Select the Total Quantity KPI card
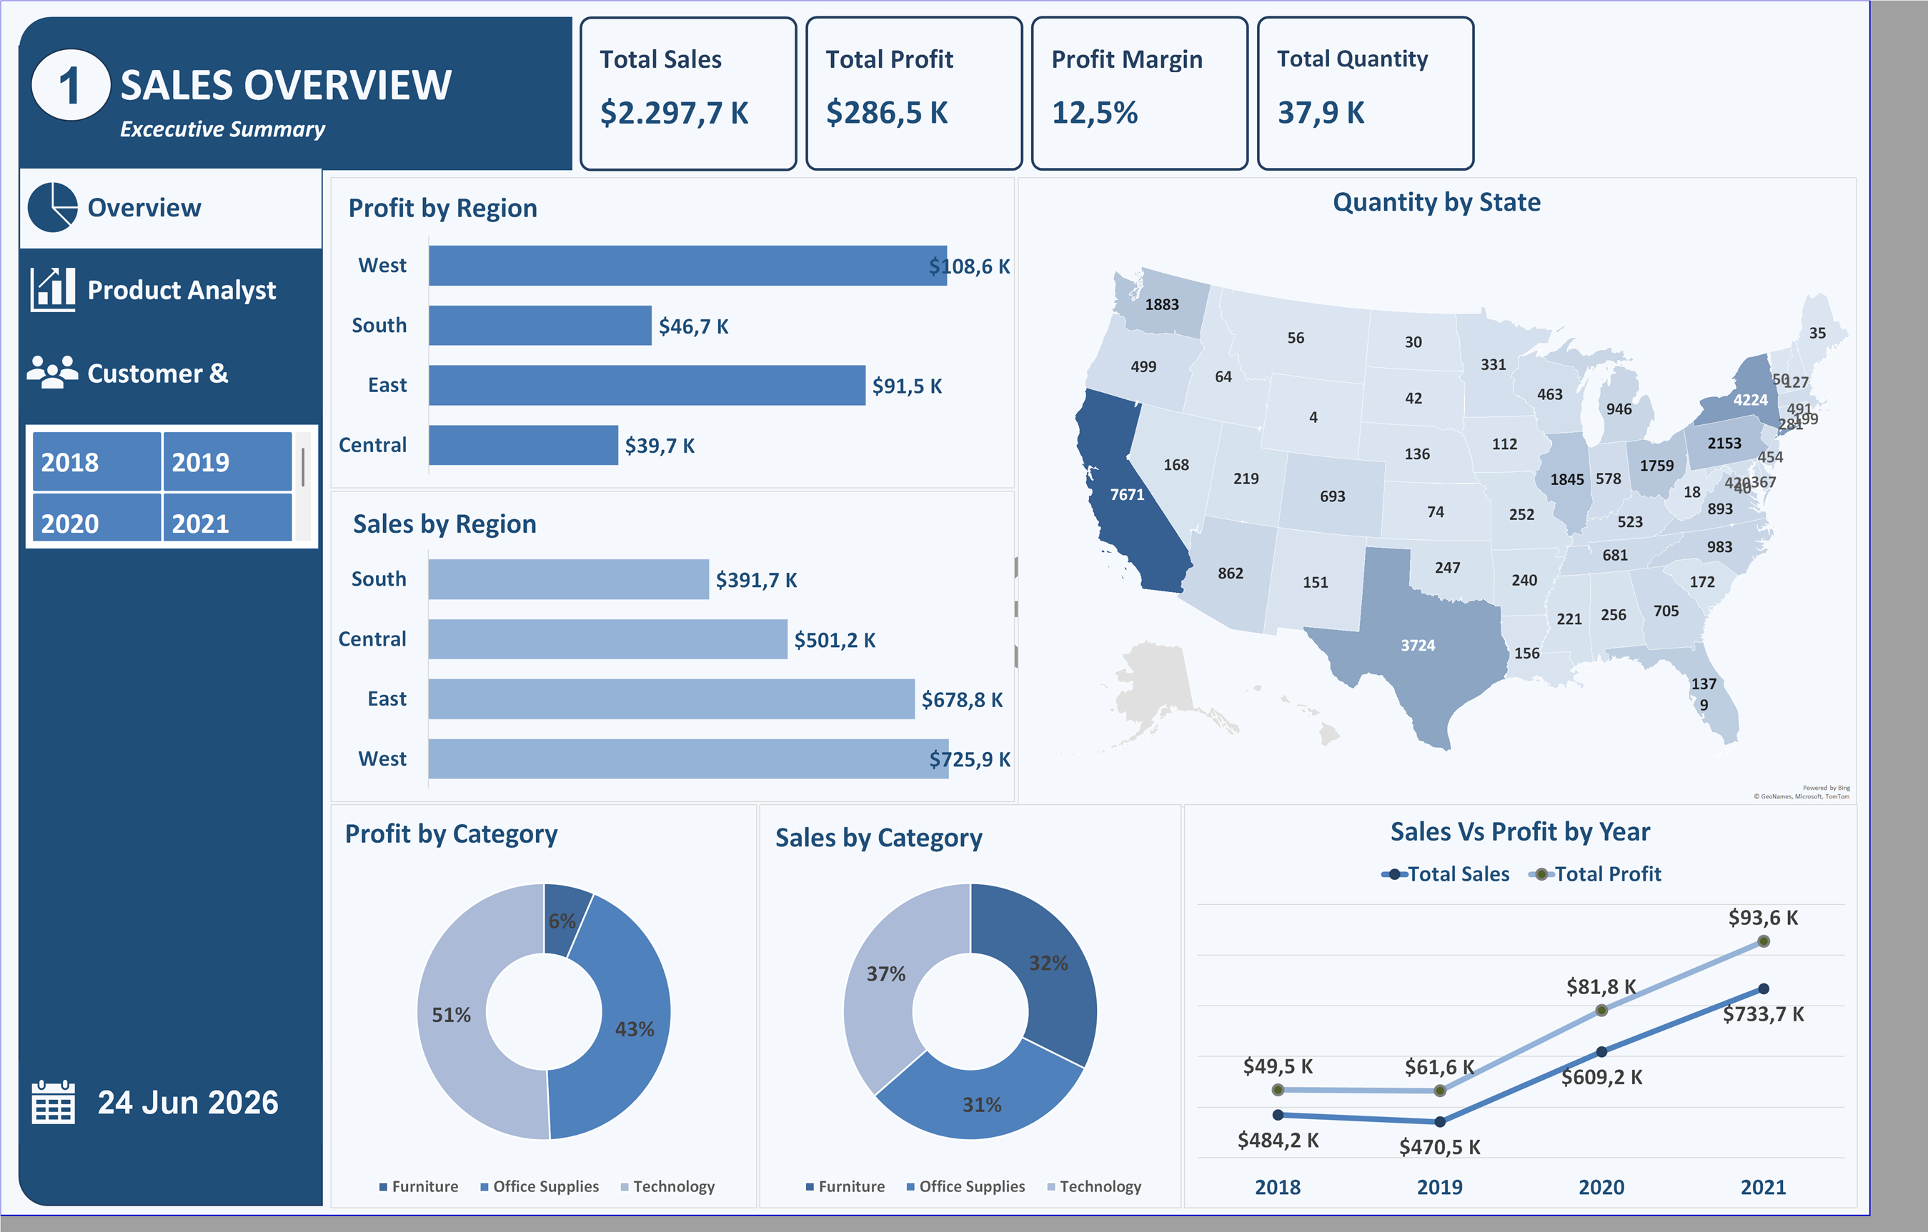 (1365, 94)
